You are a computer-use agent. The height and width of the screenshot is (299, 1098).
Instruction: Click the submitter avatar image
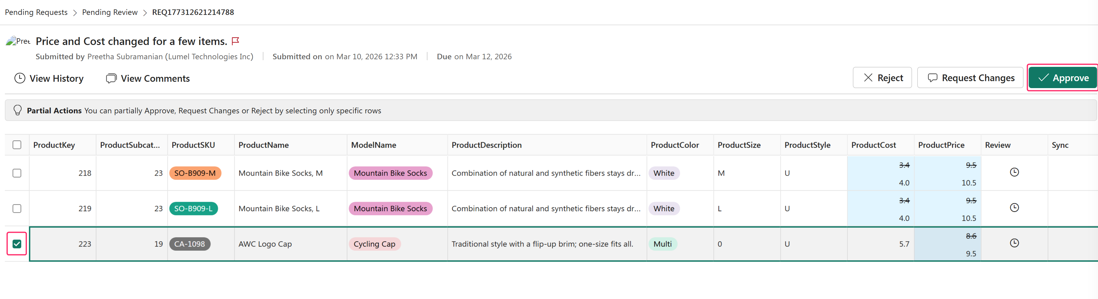pos(18,41)
